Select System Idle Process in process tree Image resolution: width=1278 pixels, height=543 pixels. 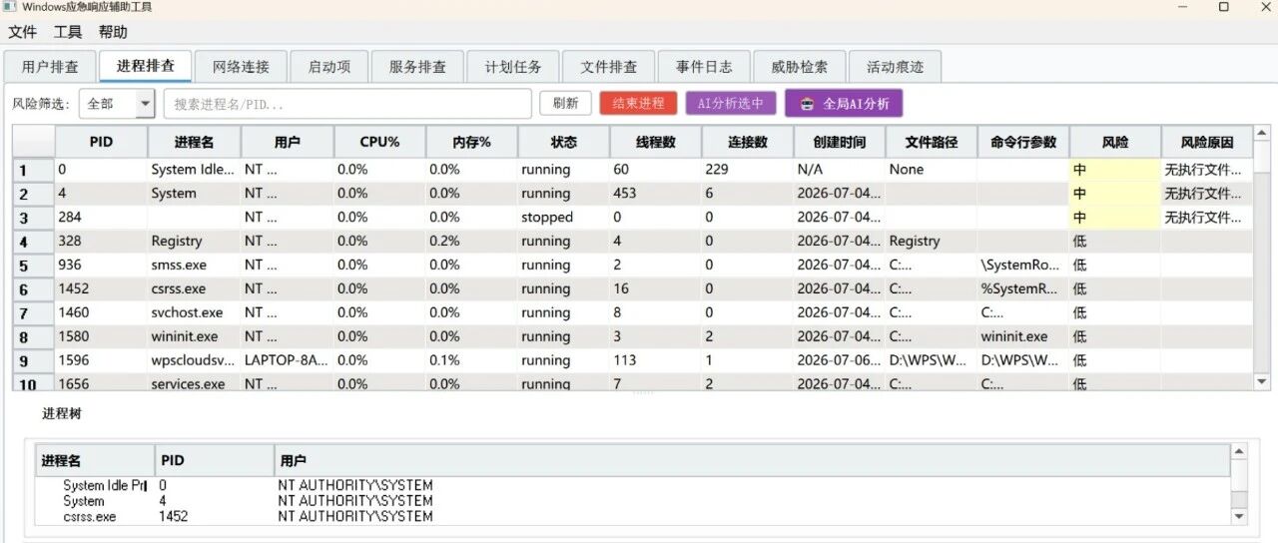tap(104, 485)
